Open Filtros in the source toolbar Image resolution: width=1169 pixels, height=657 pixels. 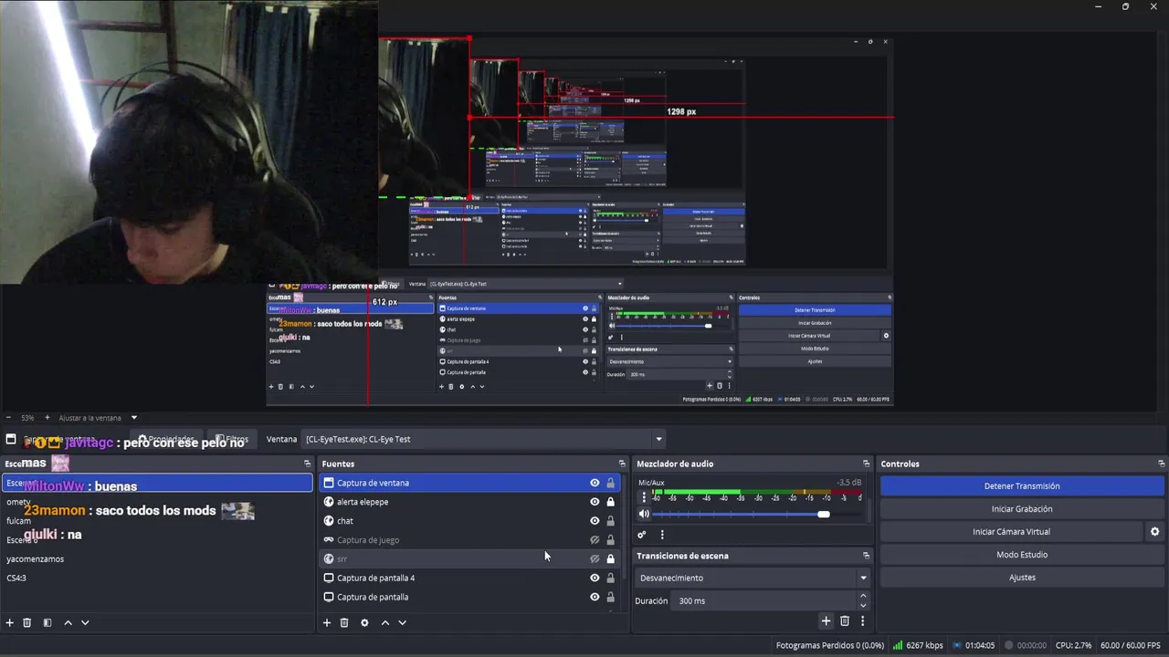click(x=231, y=439)
